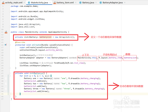148x112 pixels.
Task: Close the activity_main.xml tab
Action: tap(24, 2)
